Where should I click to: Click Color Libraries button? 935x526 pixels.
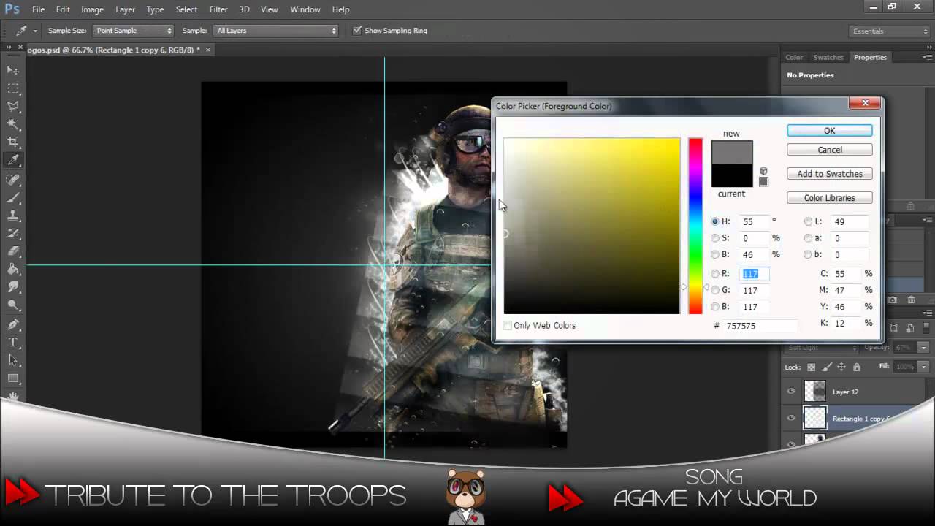coord(829,198)
